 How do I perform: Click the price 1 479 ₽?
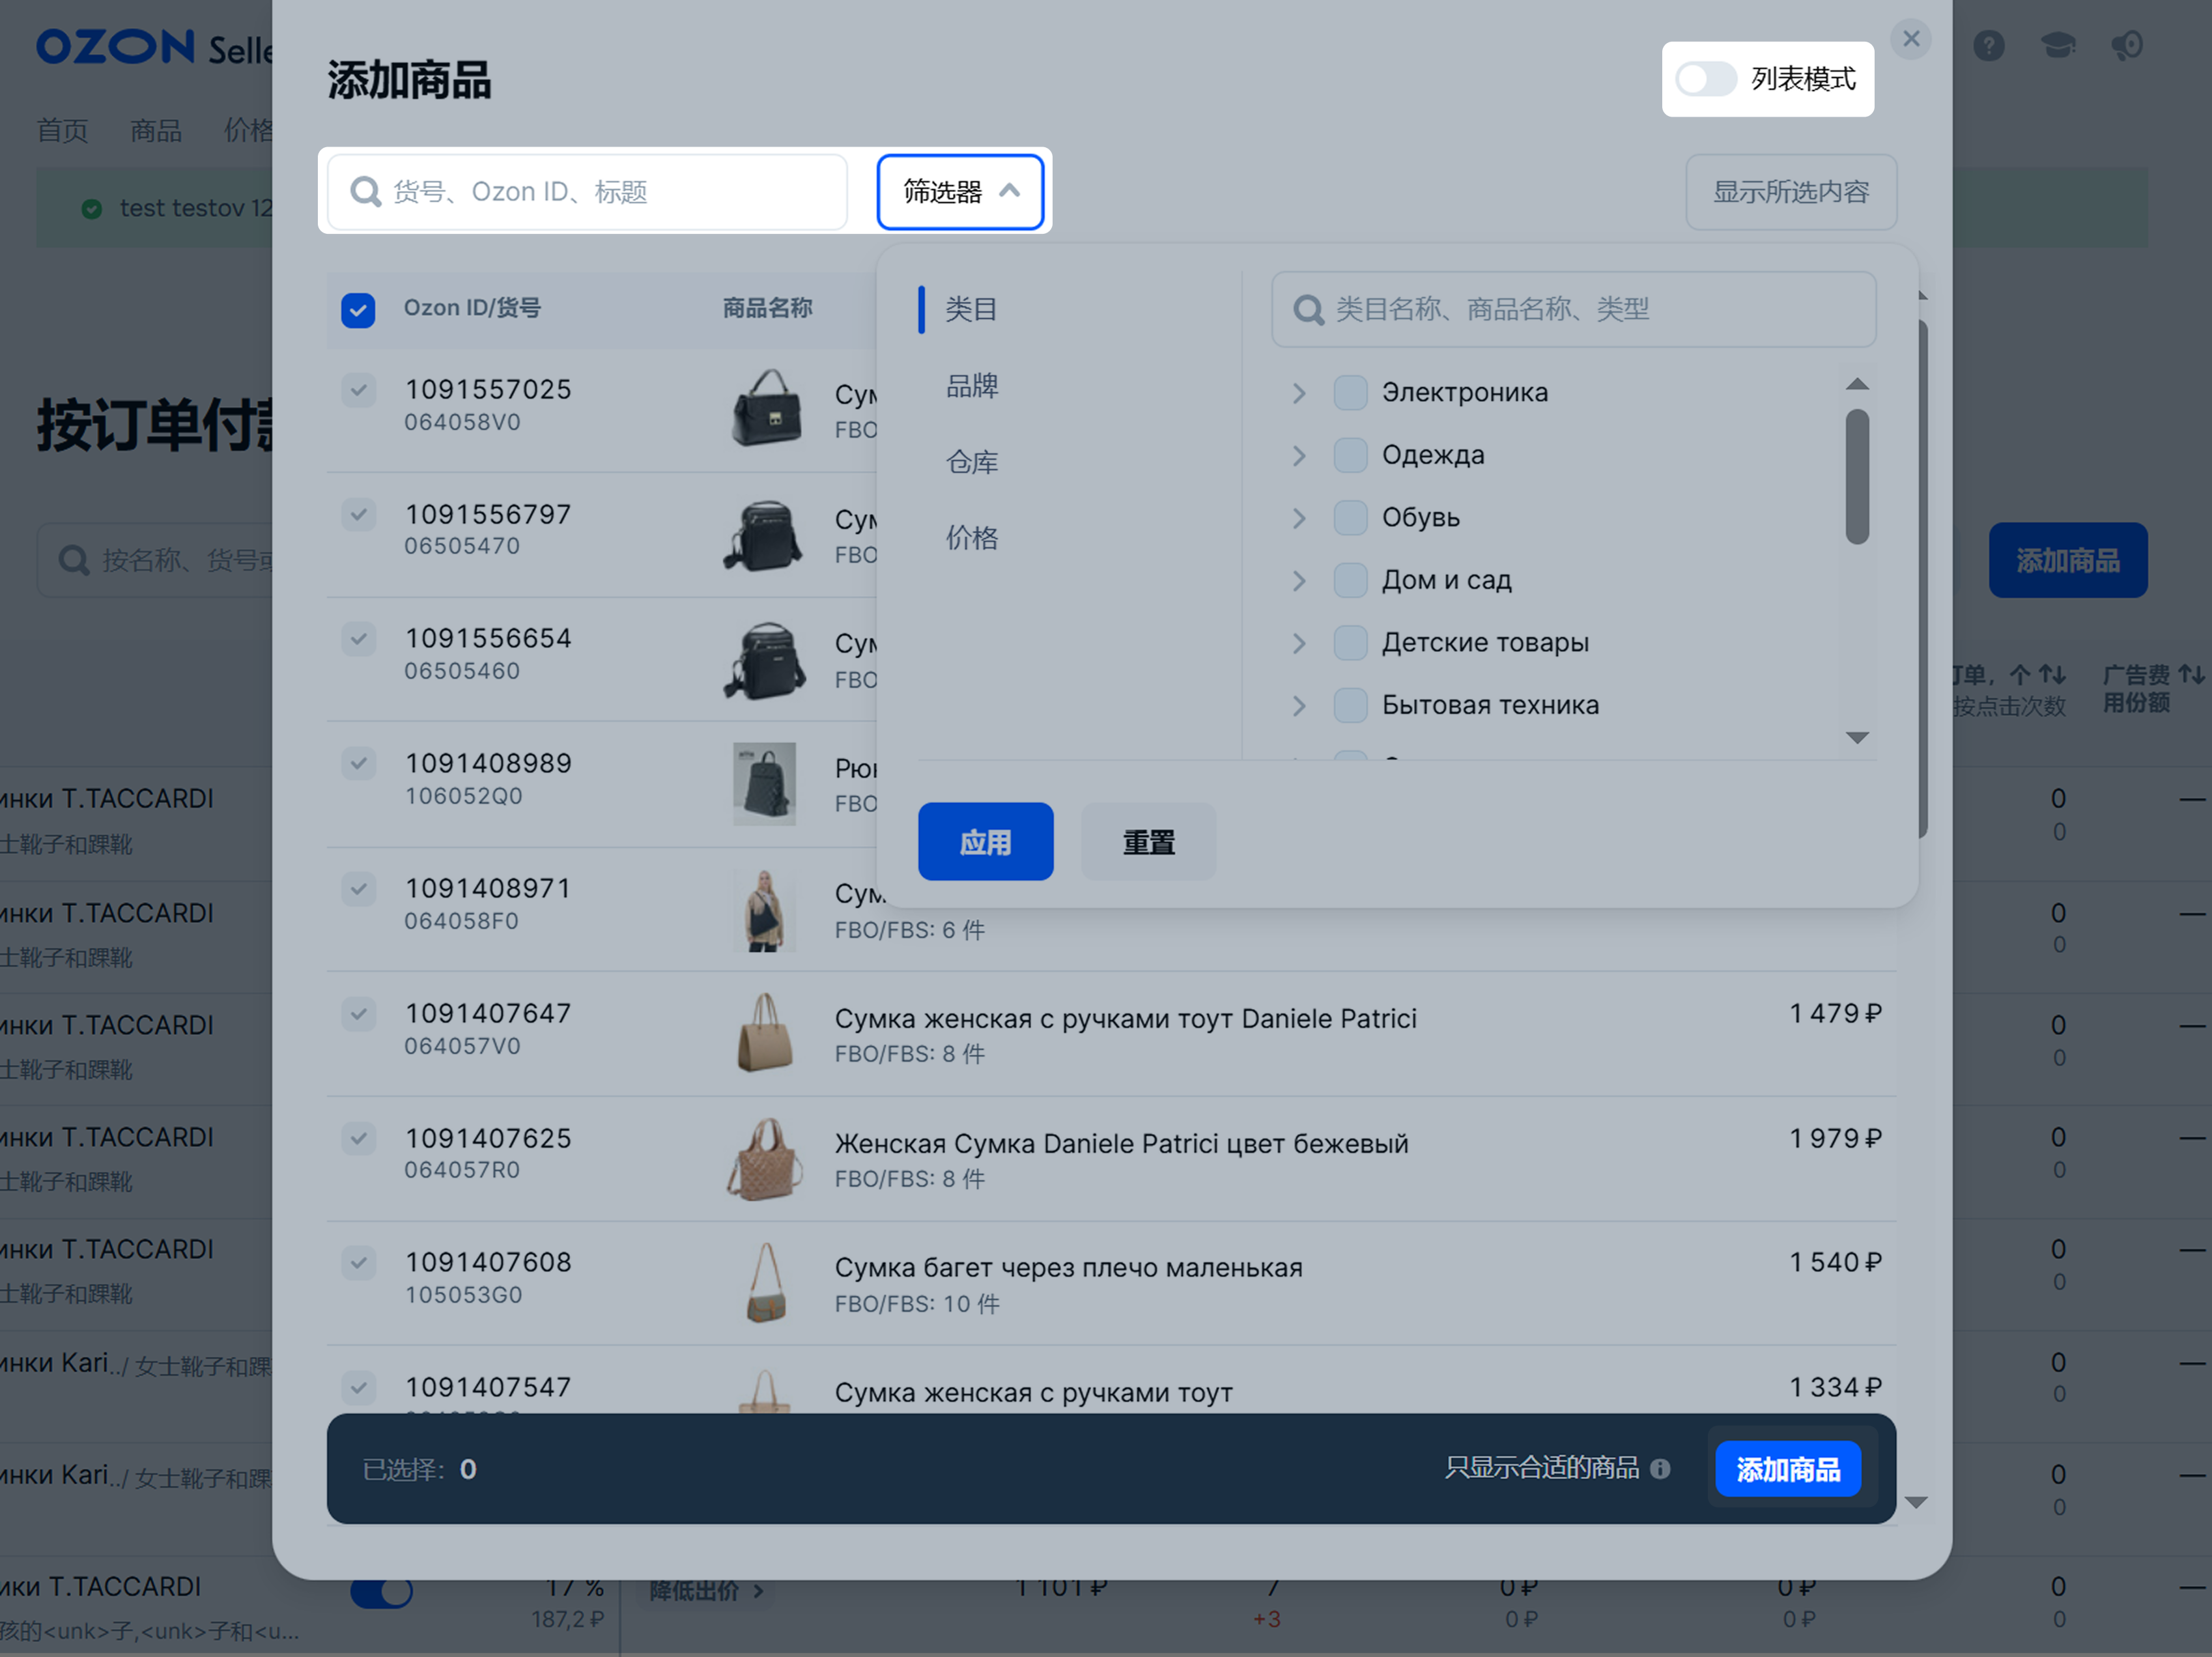[1836, 1014]
